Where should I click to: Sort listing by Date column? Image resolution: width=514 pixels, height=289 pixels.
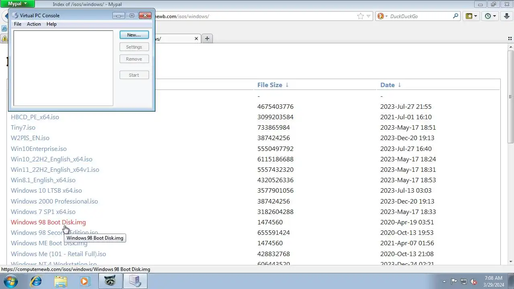[388, 85]
